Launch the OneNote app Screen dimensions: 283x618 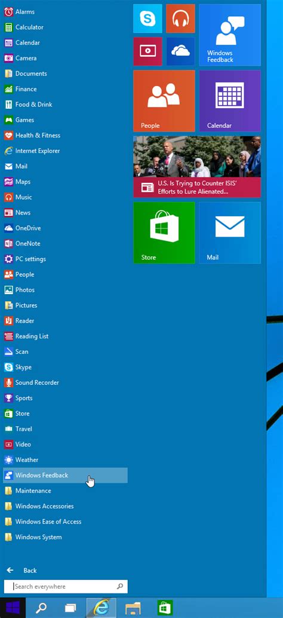65,244
